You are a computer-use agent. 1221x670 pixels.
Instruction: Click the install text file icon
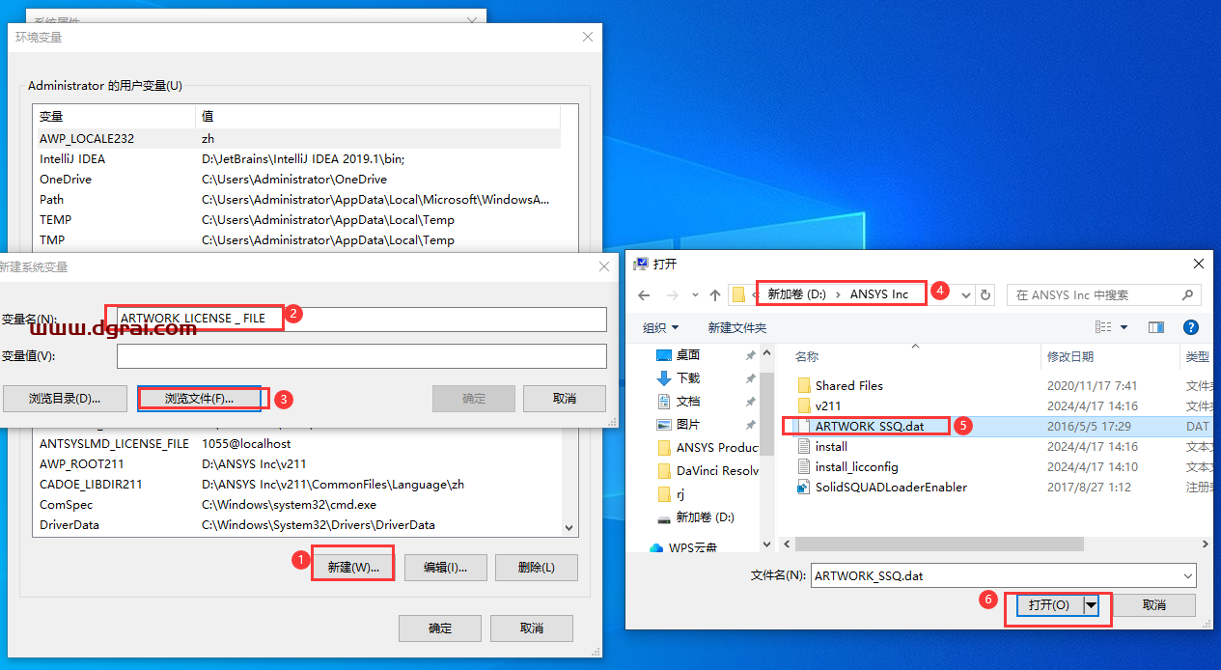click(x=804, y=446)
